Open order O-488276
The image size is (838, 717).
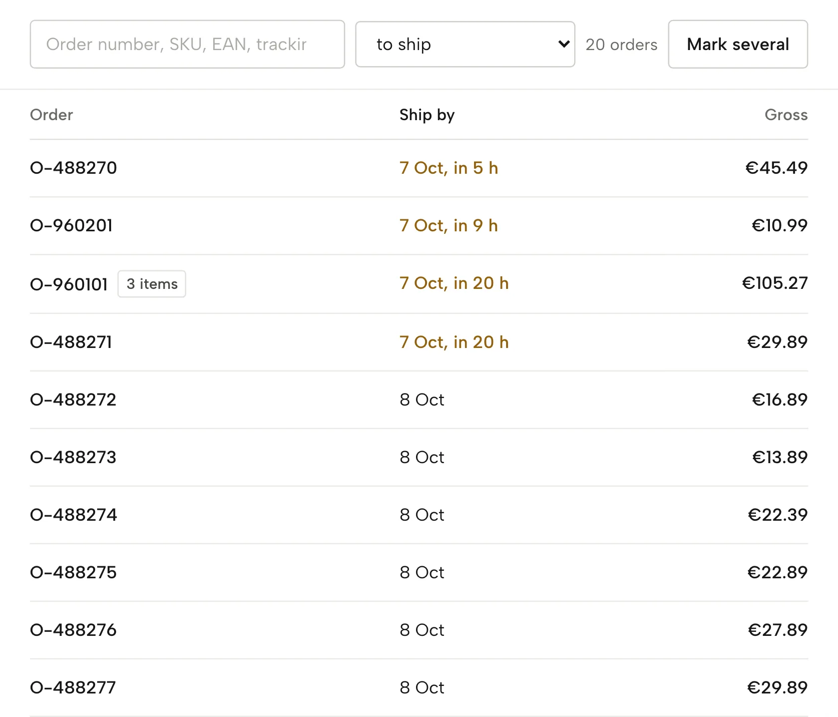pyautogui.click(x=73, y=630)
